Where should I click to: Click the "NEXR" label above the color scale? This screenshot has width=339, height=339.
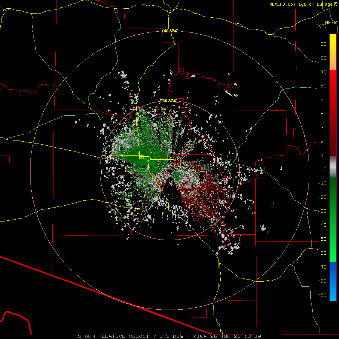pos(331,23)
